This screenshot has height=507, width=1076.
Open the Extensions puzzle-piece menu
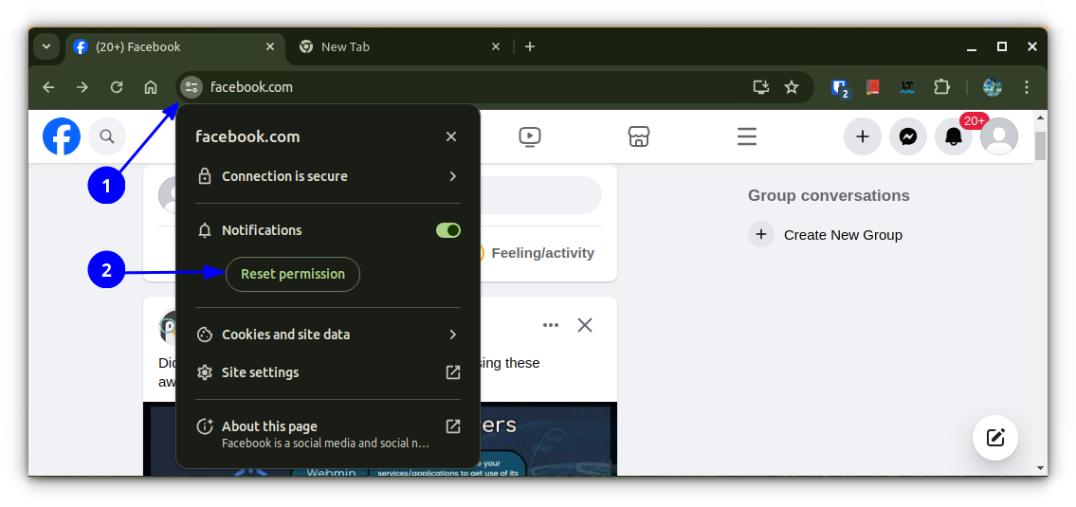click(941, 87)
